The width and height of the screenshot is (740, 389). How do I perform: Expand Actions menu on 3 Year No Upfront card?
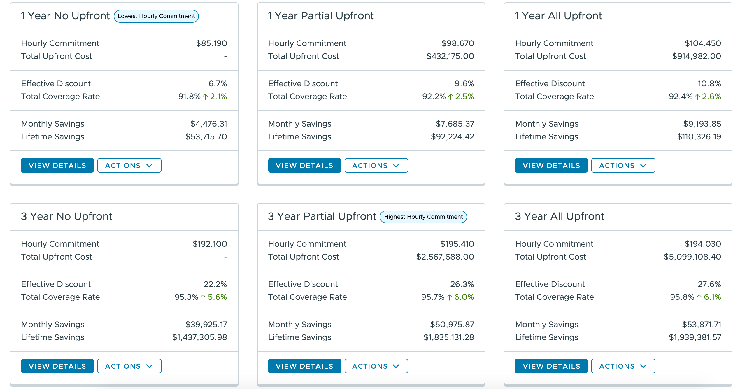pyautogui.click(x=129, y=366)
